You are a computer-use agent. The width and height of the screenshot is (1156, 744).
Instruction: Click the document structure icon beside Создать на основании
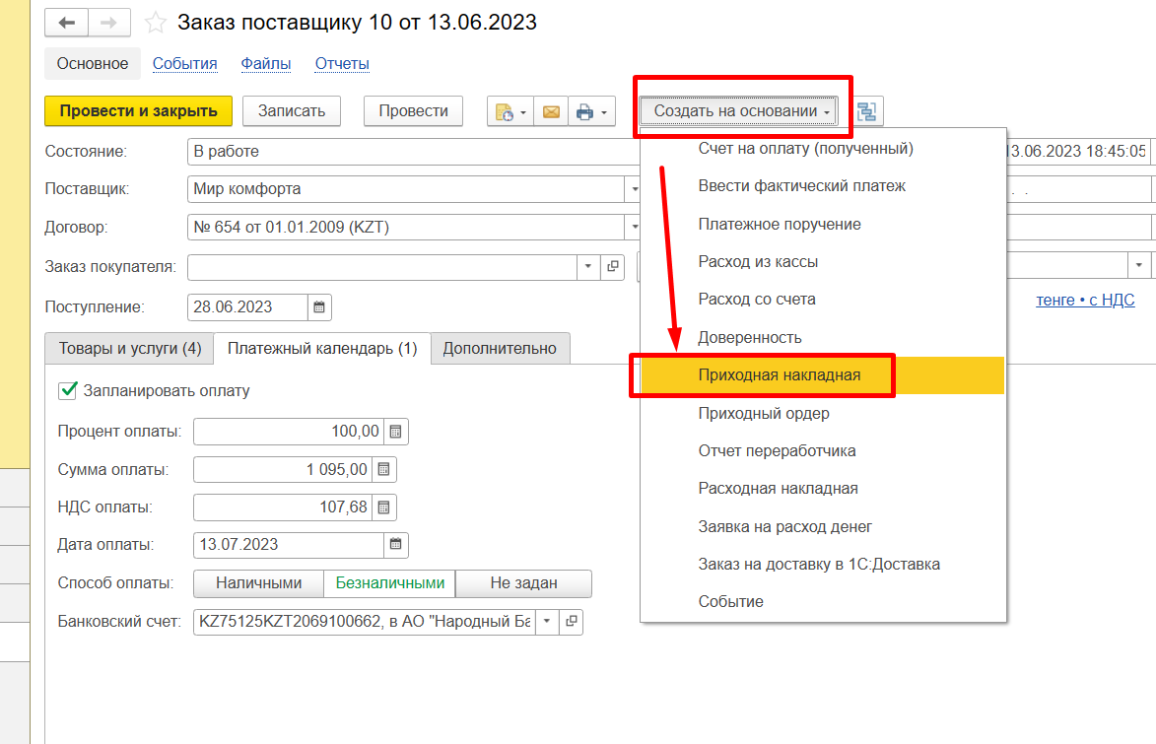point(868,111)
